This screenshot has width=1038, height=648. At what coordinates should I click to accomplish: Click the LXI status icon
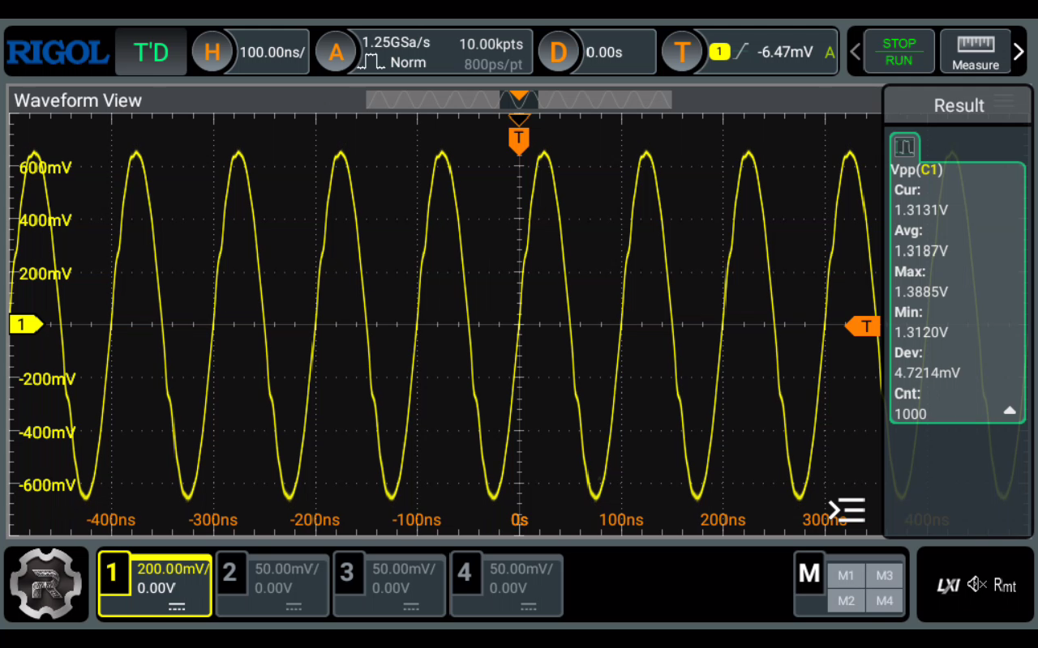click(x=949, y=585)
